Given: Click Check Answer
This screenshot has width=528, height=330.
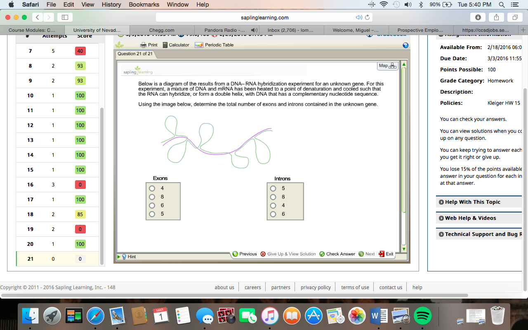Looking at the screenshot, I should click(337, 254).
